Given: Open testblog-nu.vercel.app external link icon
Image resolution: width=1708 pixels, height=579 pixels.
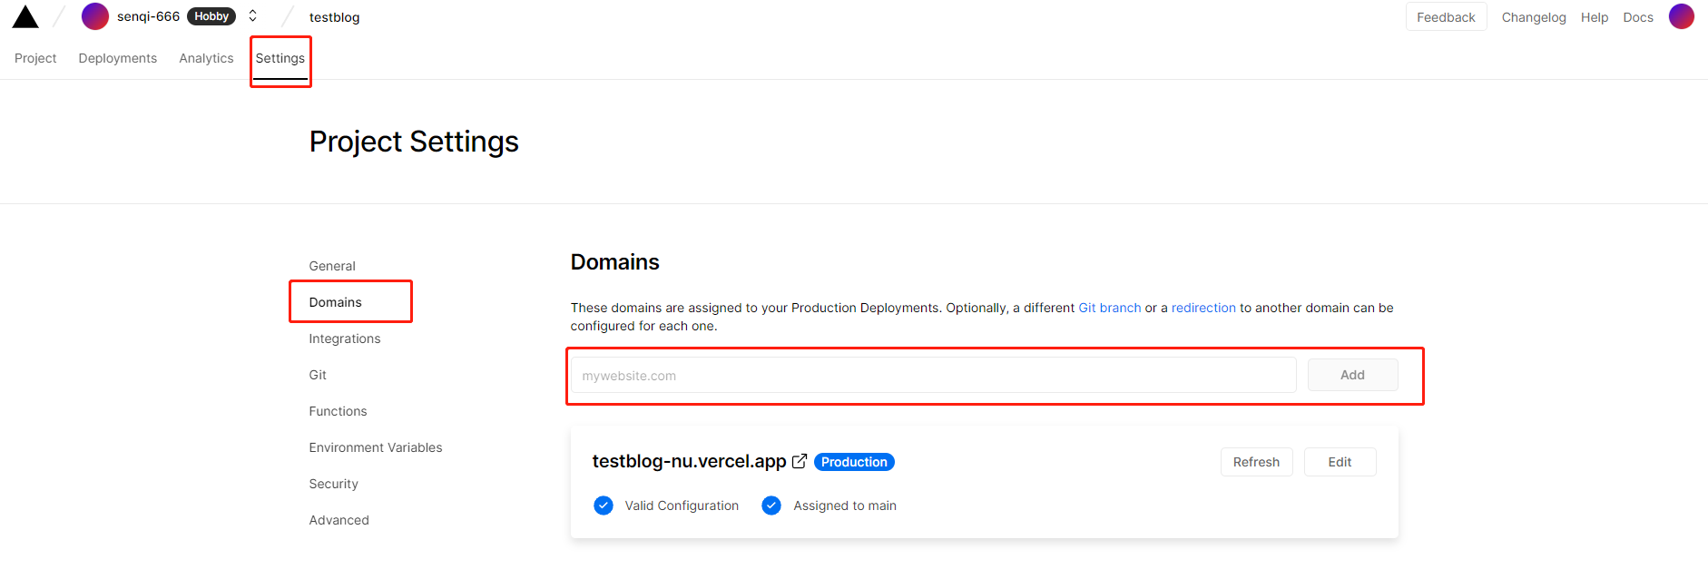Looking at the screenshot, I should 800,461.
